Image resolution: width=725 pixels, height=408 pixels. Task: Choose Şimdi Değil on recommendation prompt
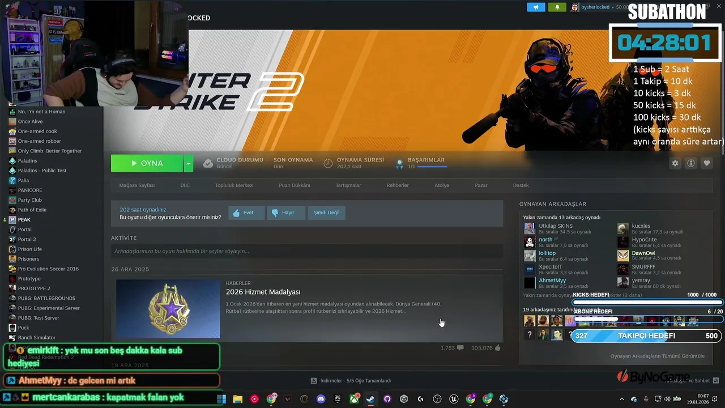point(327,212)
